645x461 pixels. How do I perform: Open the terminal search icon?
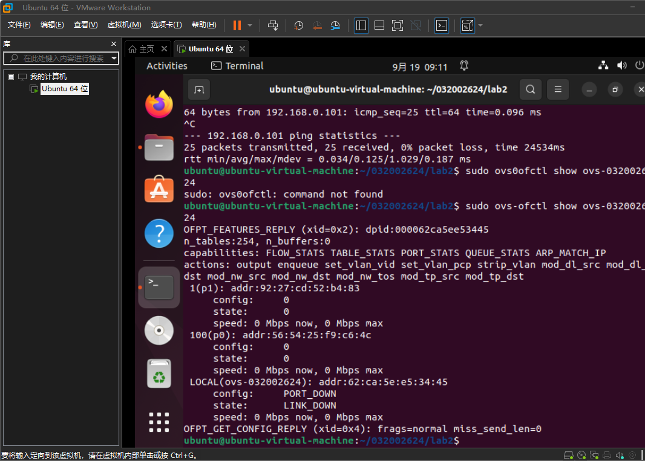530,89
